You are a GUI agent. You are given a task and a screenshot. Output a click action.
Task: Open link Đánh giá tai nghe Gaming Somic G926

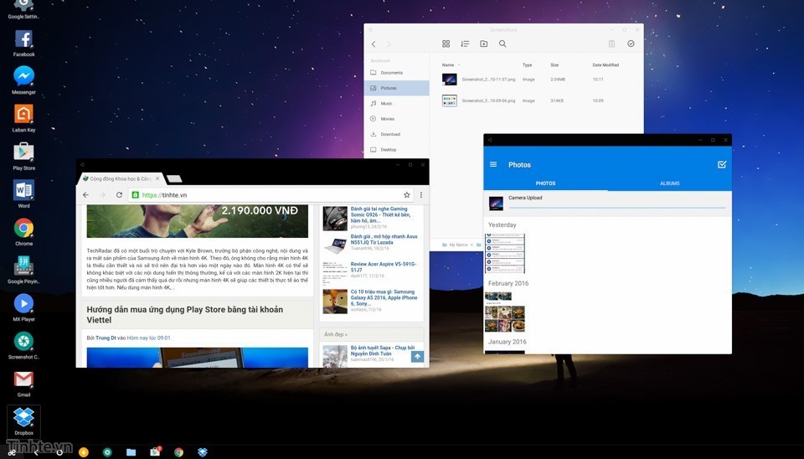[380, 215]
